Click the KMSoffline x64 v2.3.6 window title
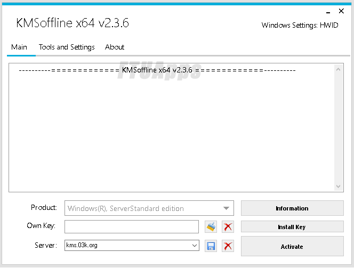The width and height of the screenshot is (354, 268). tap(73, 23)
